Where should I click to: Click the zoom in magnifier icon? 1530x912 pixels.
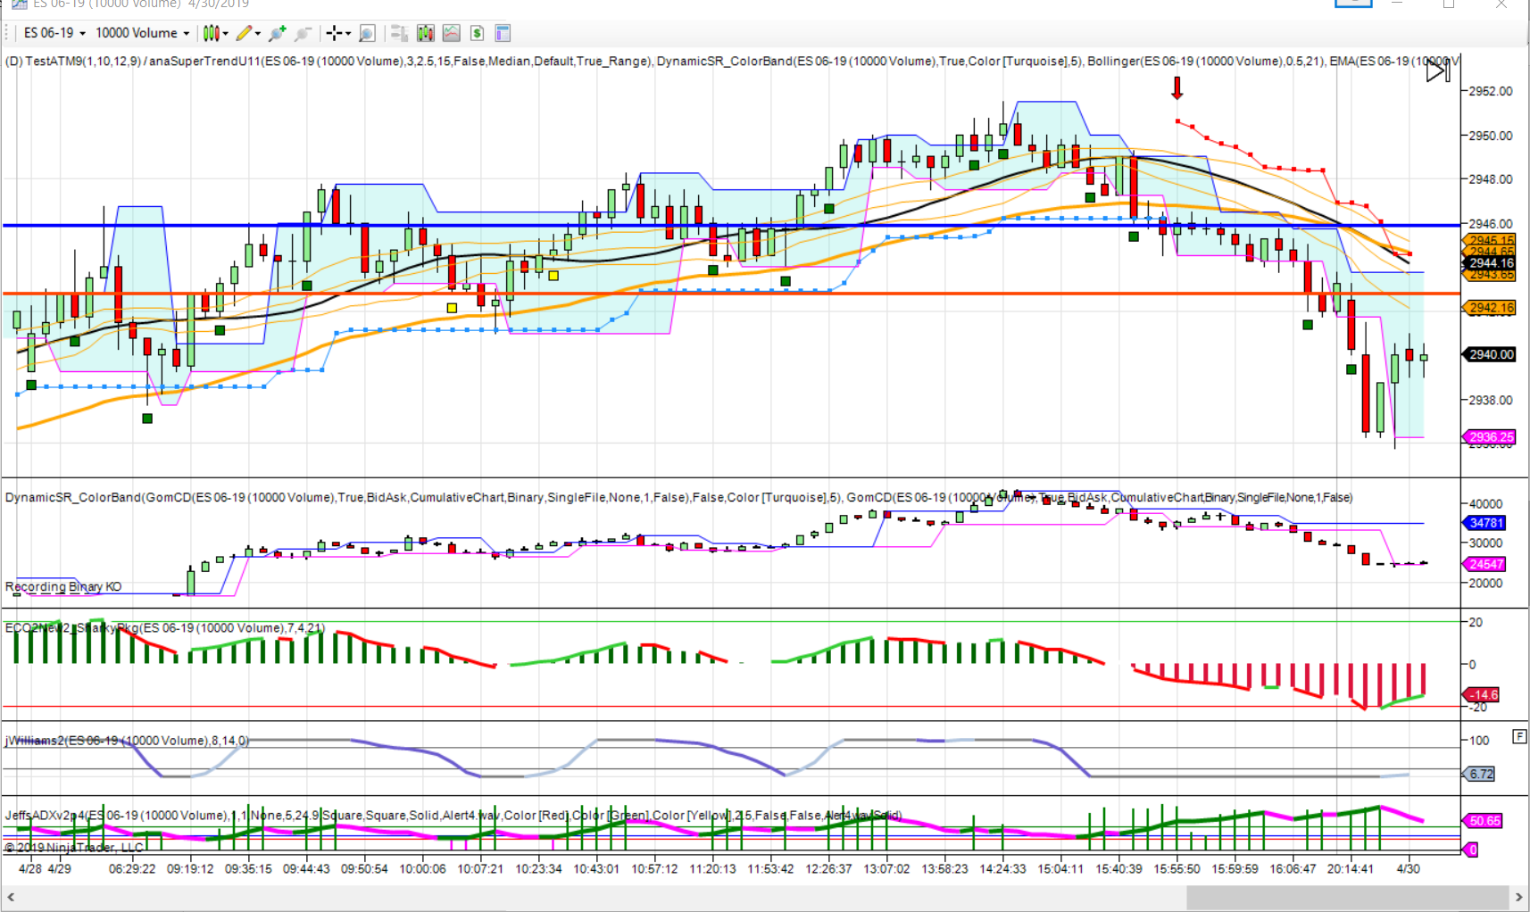(278, 33)
